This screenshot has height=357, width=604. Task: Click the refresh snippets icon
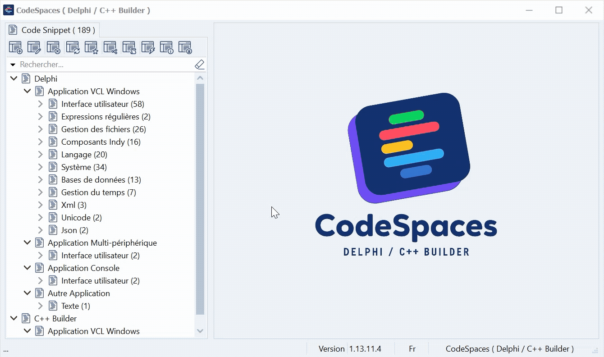73,47
